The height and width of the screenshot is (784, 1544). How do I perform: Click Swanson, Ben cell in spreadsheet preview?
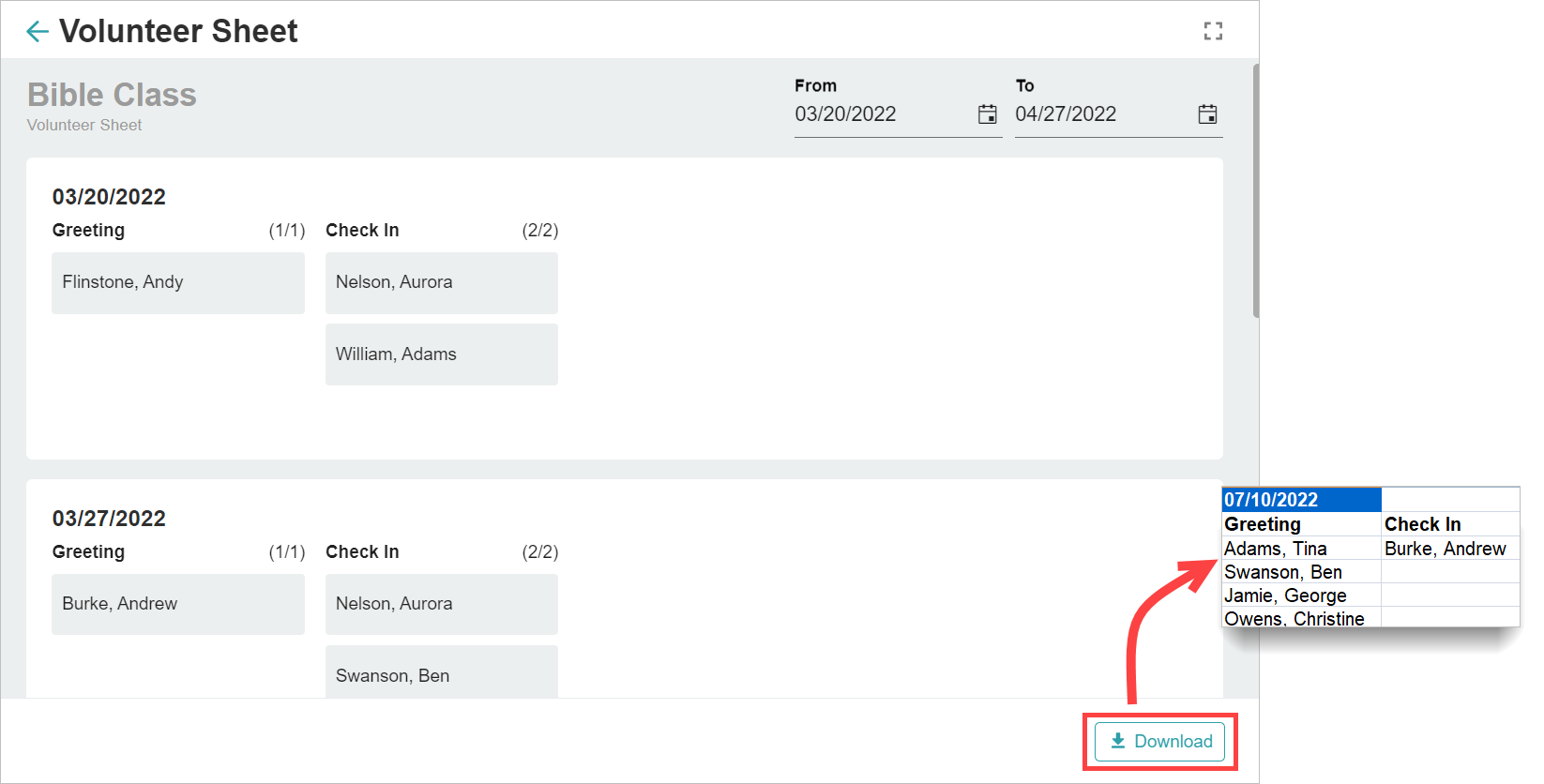[x=1301, y=572]
